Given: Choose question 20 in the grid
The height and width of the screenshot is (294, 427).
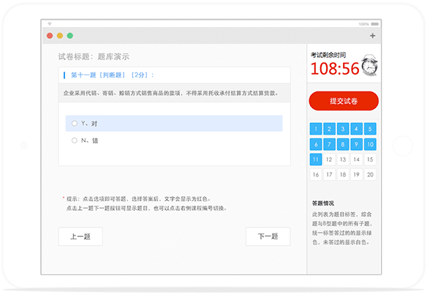Looking at the screenshot, I should pos(370,175).
